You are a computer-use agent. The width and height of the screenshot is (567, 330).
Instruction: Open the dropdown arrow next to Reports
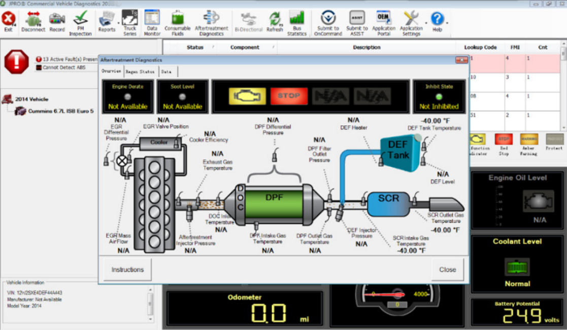coord(118,23)
